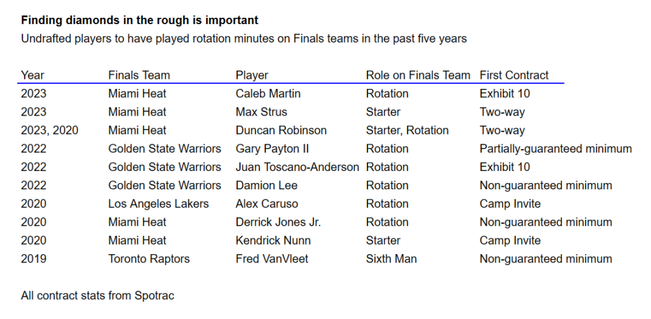Click the Player column header
The height and width of the screenshot is (319, 651).
(x=252, y=75)
